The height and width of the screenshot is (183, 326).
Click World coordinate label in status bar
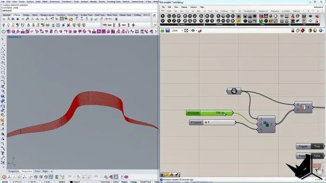coord(4,182)
